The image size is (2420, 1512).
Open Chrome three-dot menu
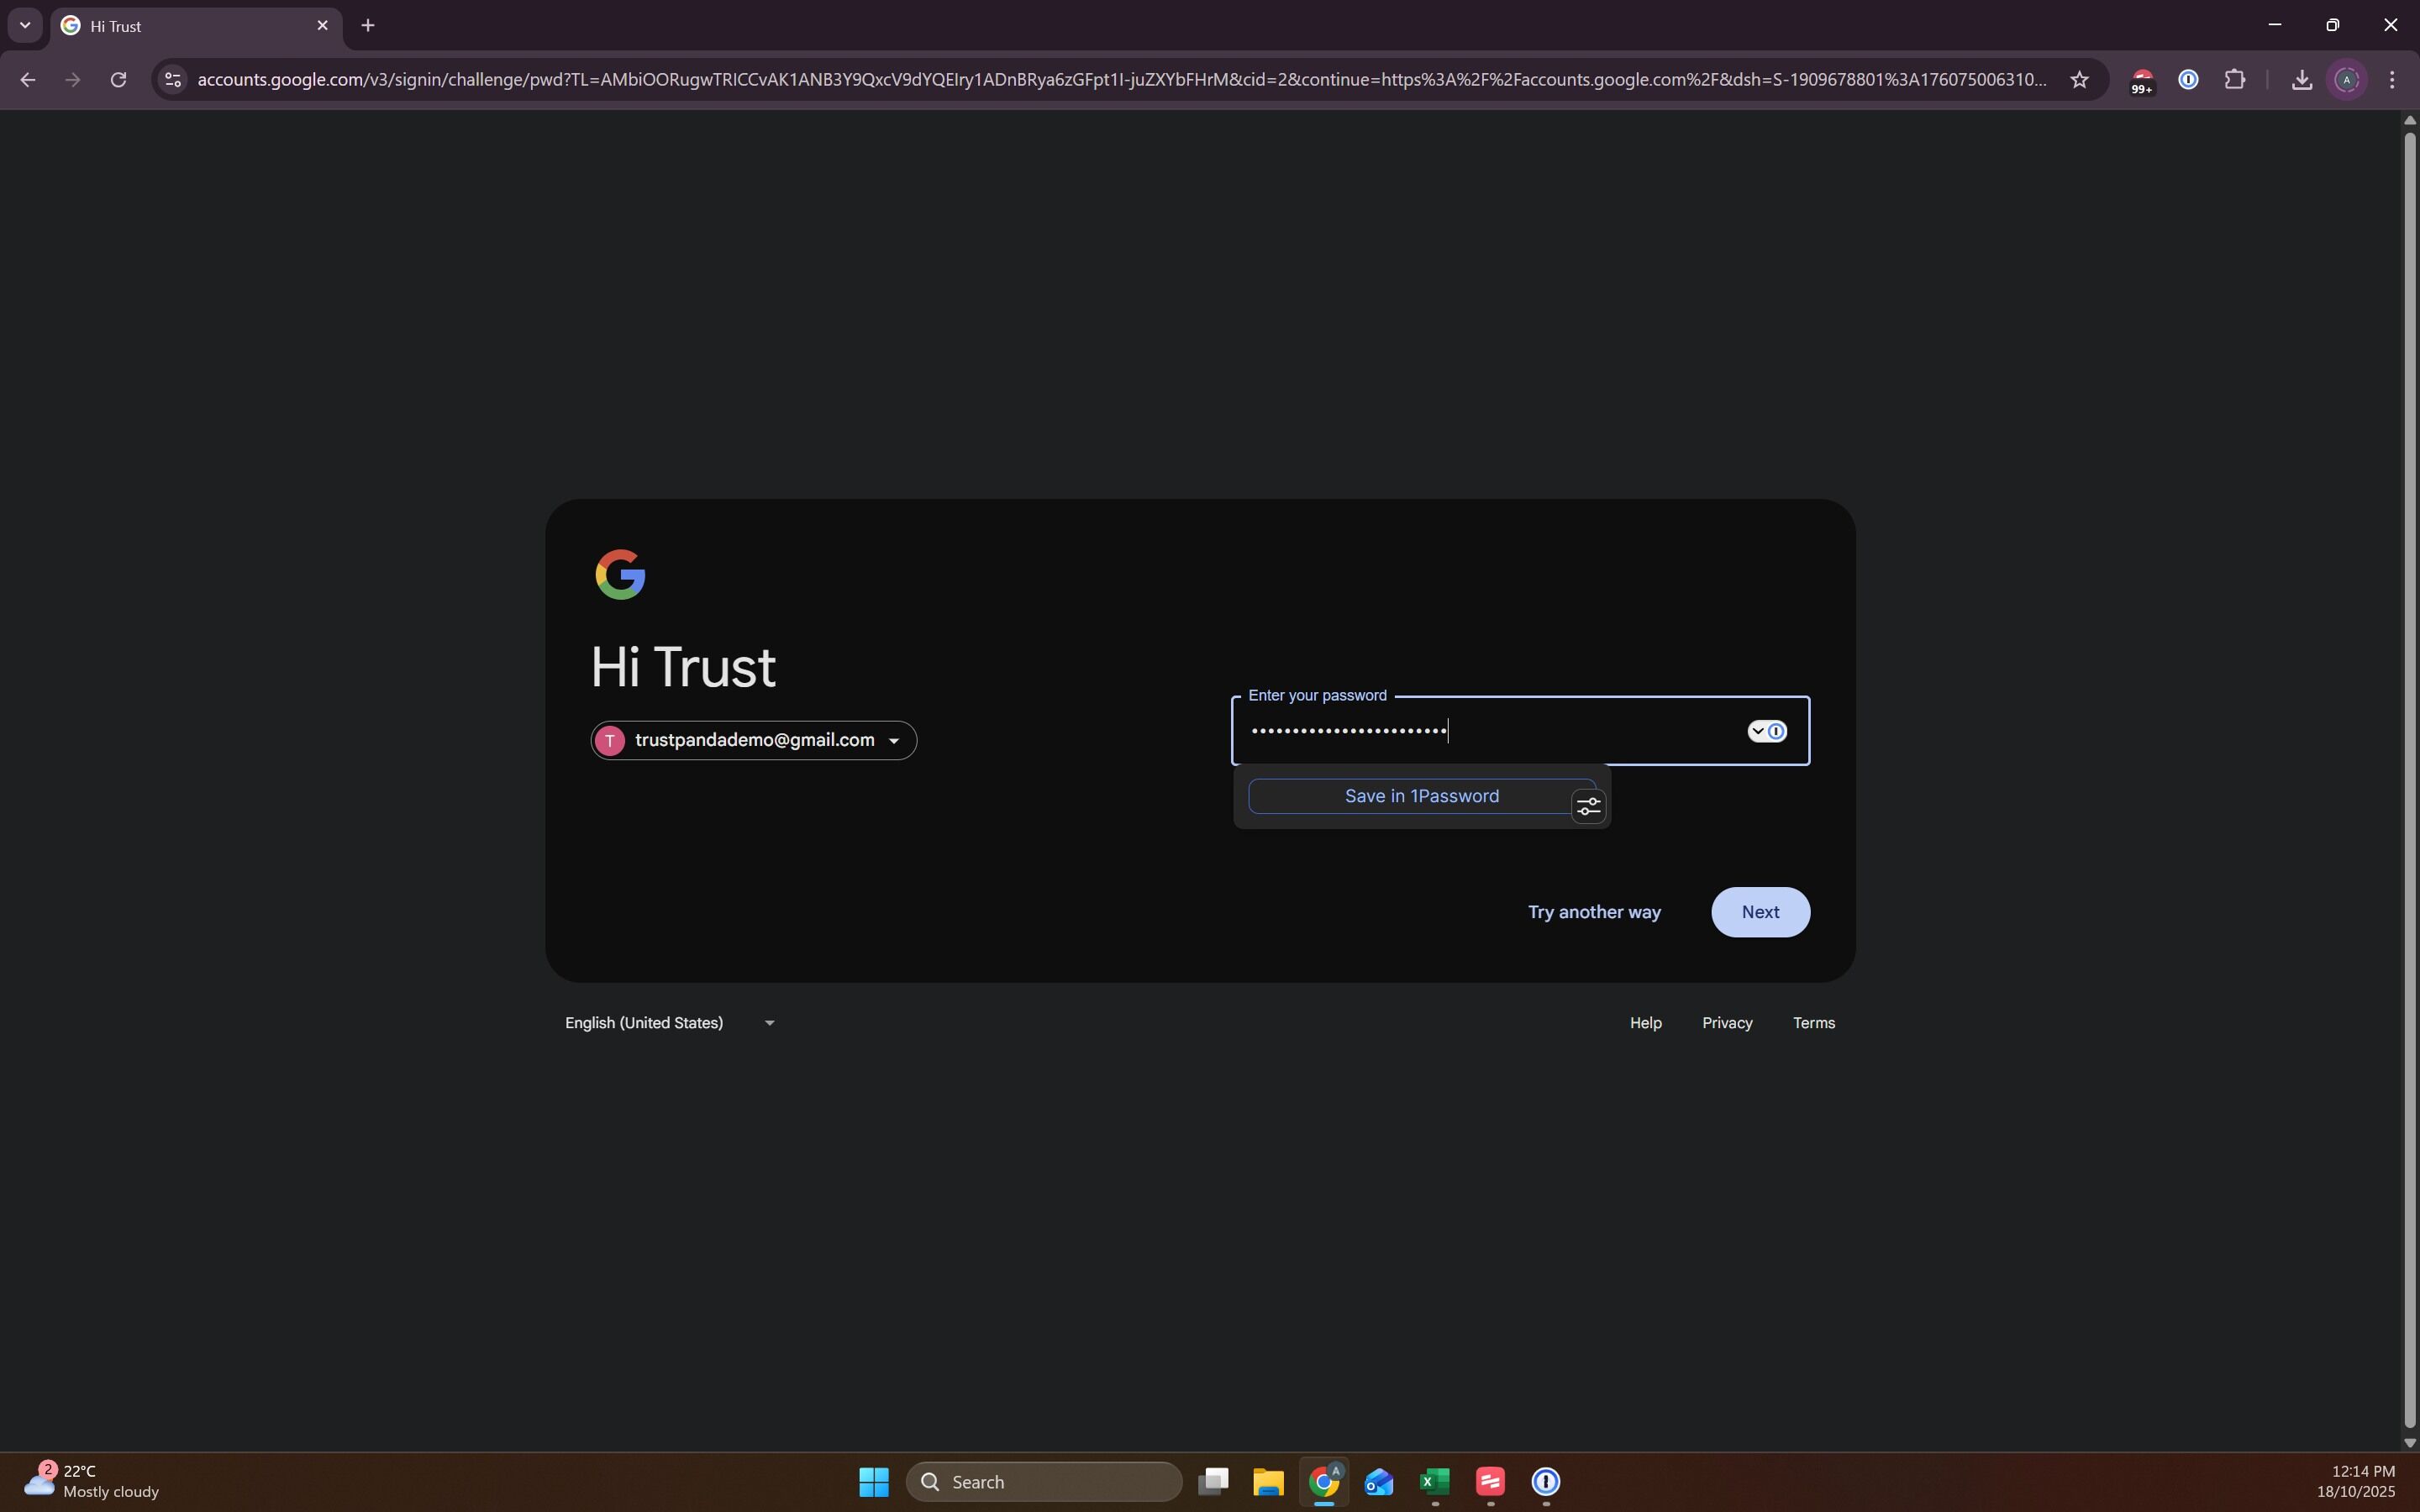point(2392,80)
